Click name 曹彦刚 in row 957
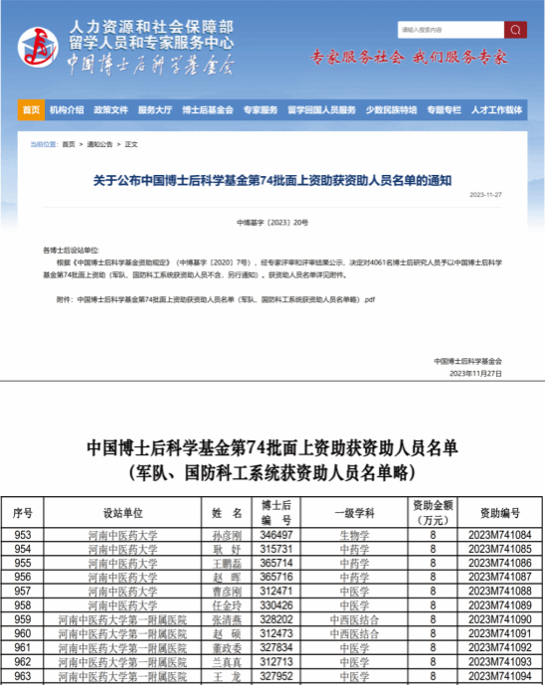This screenshot has height=686, width=545. (227, 592)
